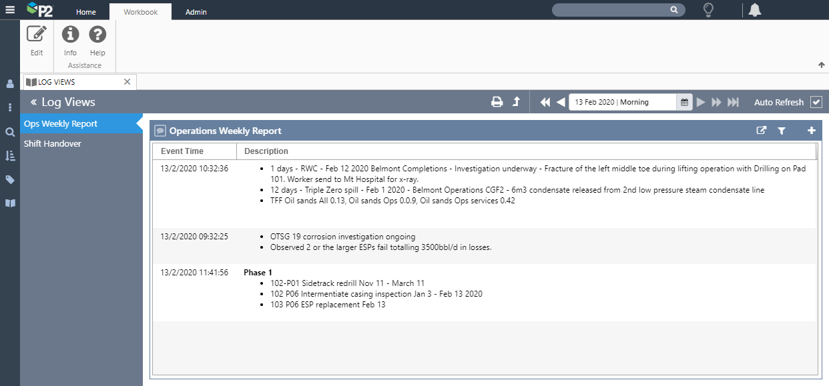Image resolution: width=829 pixels, height=386 pixels.
Task: Collapse the ribbon with up arrow
Action: click(821, 65)
